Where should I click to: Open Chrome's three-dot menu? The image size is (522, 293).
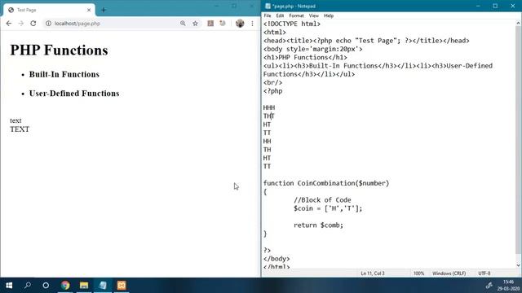[x=252, y=24]
